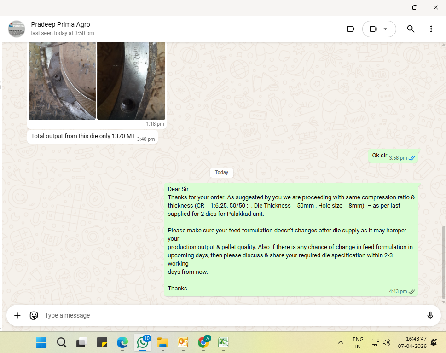
Task: Open the left die photo thumbnail
Action: [62, 81]
